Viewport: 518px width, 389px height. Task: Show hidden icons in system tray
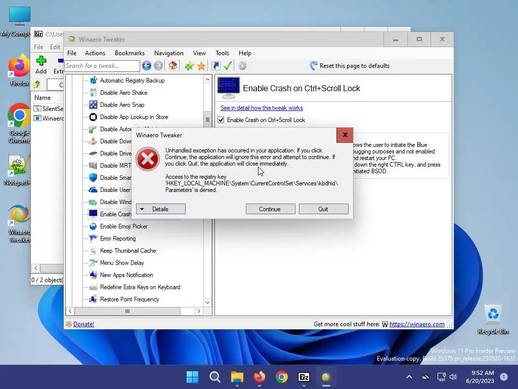(409, 377)
